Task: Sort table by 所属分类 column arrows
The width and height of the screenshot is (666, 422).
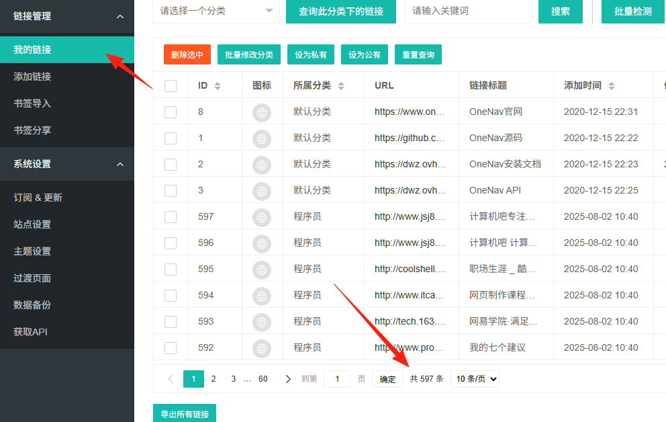Action: 340,86
